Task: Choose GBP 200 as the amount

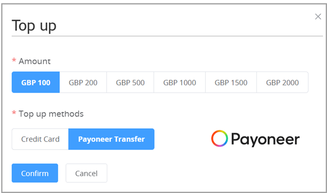Action: point(83,82)
